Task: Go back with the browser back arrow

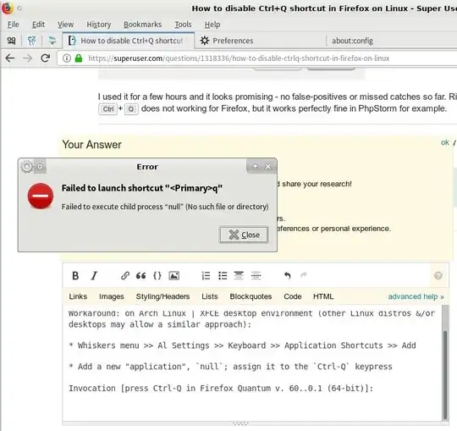Action: click(10, 58)
